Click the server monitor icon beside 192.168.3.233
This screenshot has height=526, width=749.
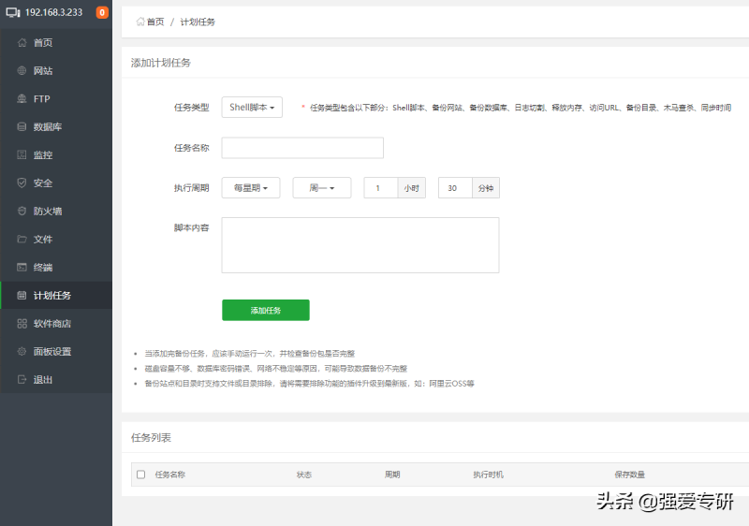(x=13, y=12)
